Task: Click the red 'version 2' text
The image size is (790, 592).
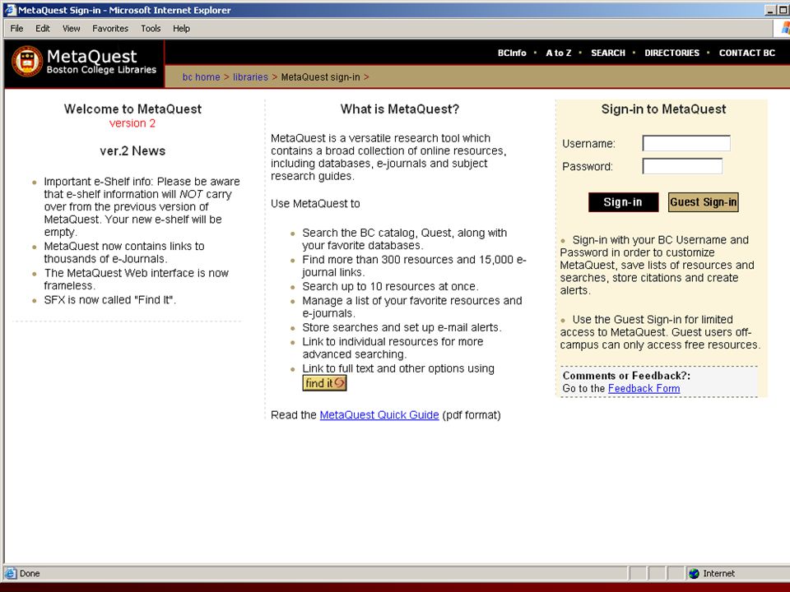Action: tap(132, 123)
